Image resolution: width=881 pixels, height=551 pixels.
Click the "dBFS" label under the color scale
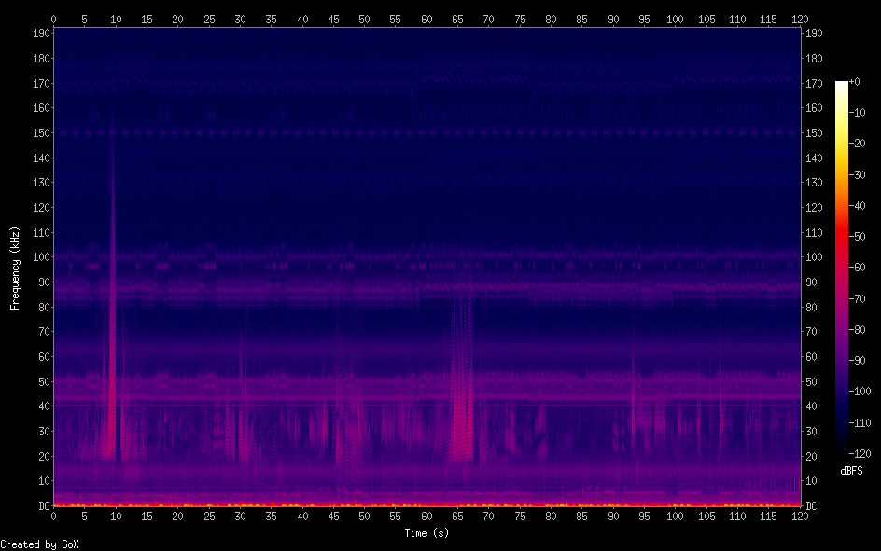pos(850,471)
